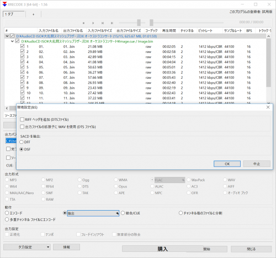Viewport: 276px width, 258px height.
Task: Close the 環境設定 dialog with X
Action: point(268,107)
